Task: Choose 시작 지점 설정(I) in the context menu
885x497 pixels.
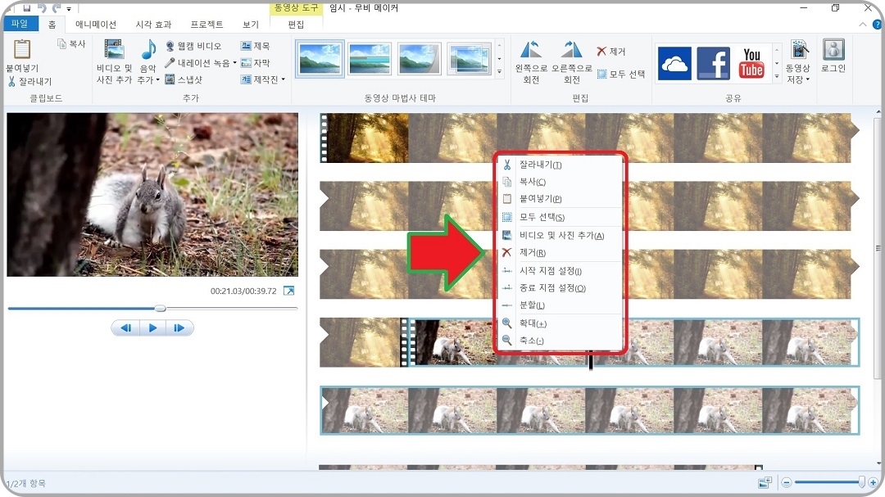Action: [x=560, y=271]
